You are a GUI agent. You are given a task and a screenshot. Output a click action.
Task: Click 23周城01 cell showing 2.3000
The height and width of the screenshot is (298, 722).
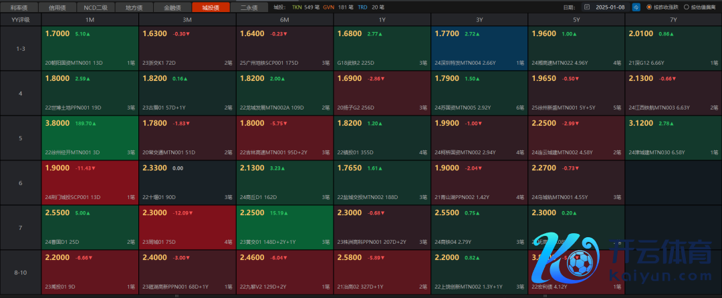tap(187, 227)
